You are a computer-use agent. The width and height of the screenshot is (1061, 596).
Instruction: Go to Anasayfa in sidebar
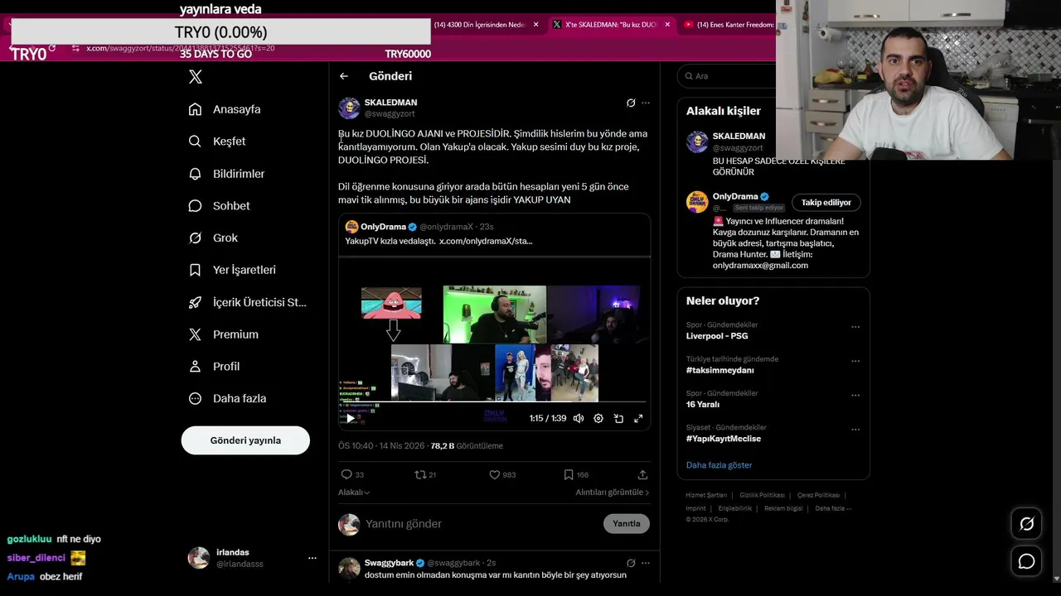pos(225,109)
